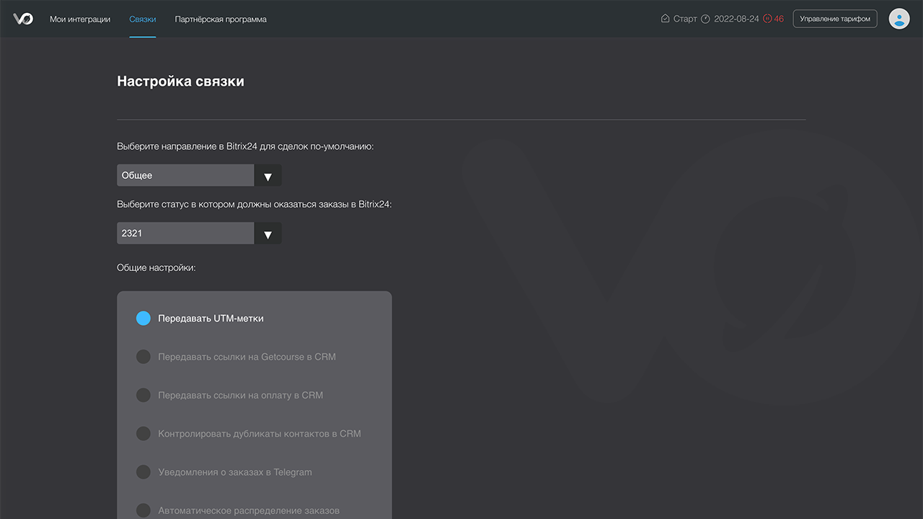Switch to the Связки tab

click(x=143, y=19)
